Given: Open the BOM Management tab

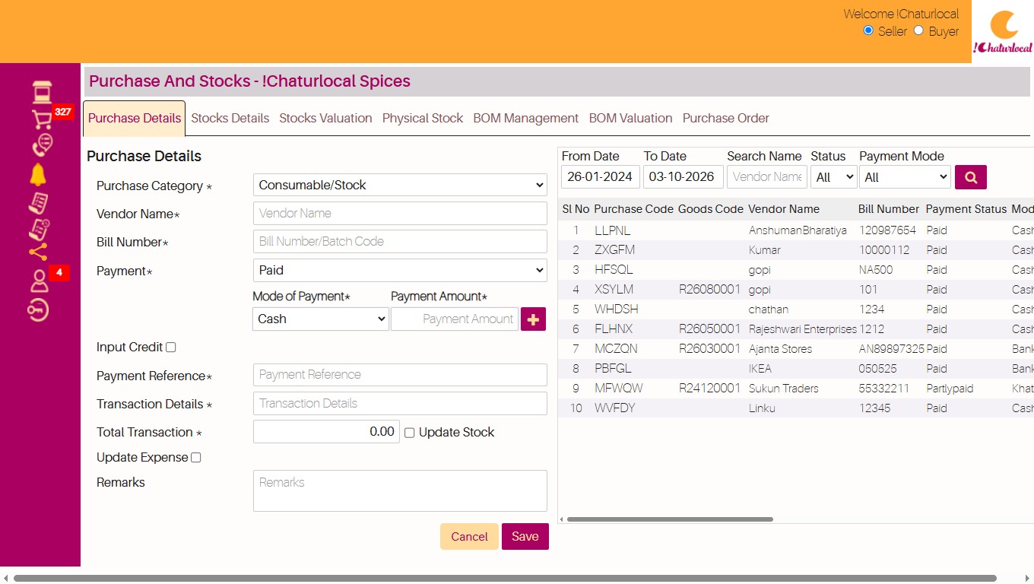Looking at the screenshot, I should pyautogui.click(x=526, y=118).
